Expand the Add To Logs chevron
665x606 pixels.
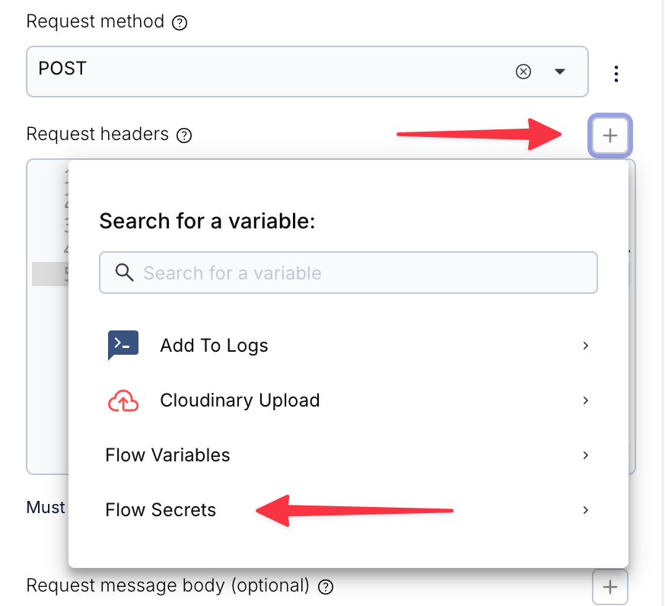tap(585, 346)
